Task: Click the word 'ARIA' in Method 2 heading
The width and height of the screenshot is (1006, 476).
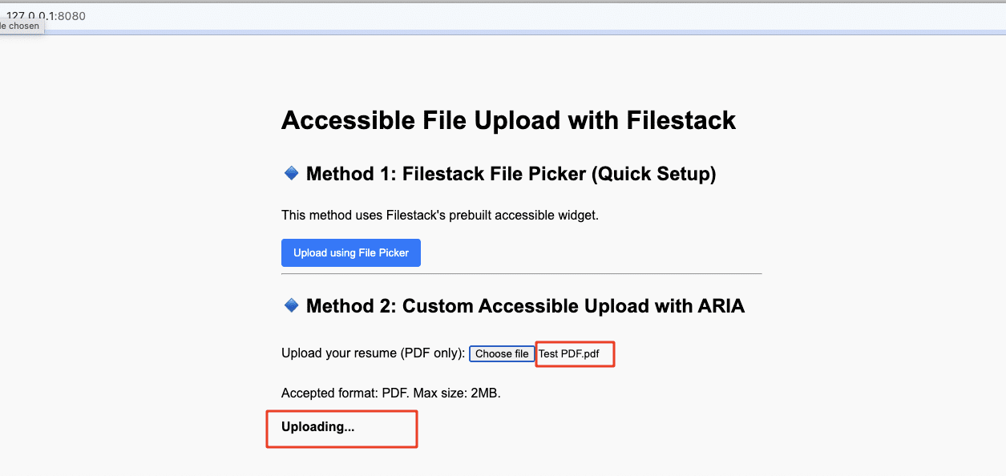Action: (717, 306)
